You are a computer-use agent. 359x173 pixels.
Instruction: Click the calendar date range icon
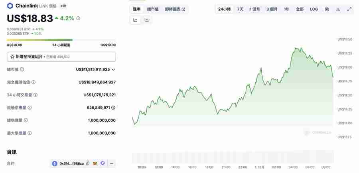(327, 9)
